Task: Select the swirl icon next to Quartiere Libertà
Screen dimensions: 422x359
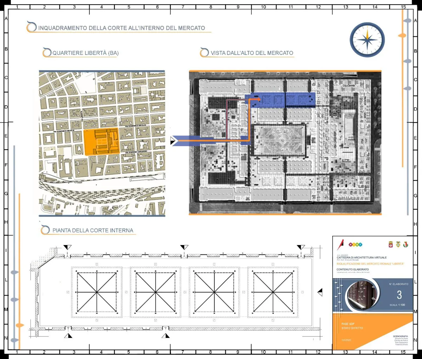Action: [x=47, y=53]
